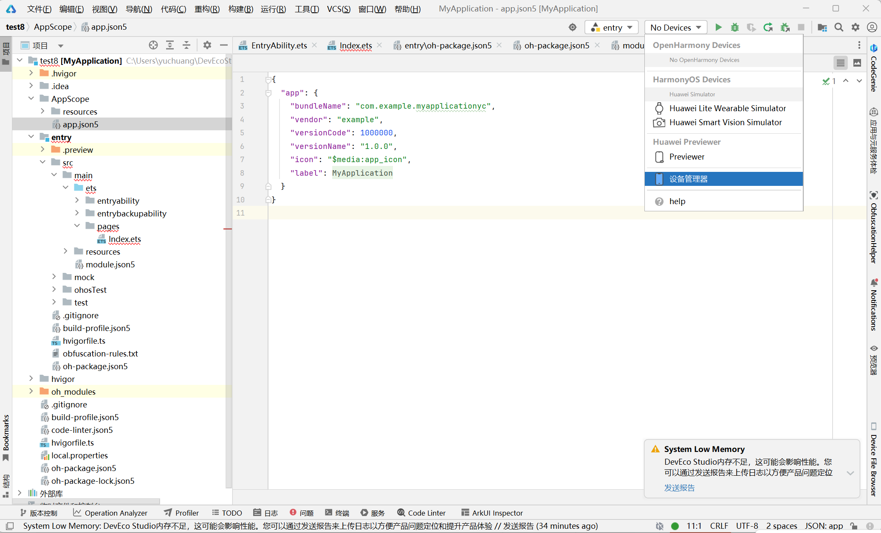The width and height of the screenshot is (881, 533).
Task: Click the green Run button
Action: click(x=718, y=28)
